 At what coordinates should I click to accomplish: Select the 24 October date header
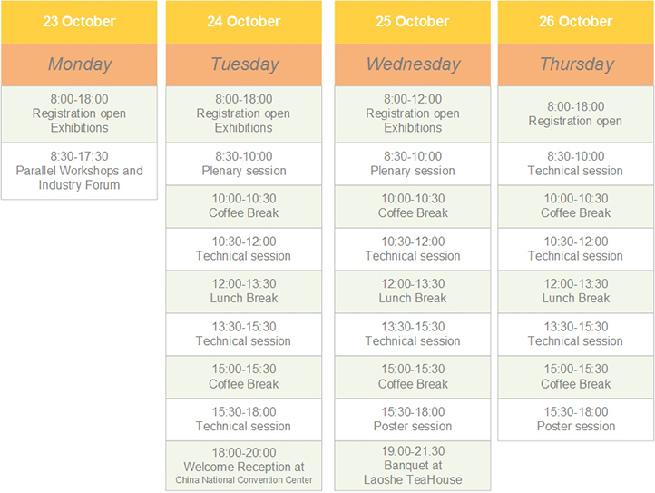coord(243,22)
